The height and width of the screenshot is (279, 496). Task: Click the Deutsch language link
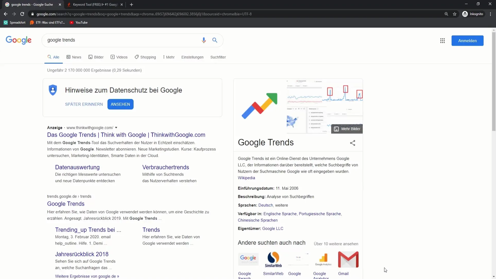(266, 205)
